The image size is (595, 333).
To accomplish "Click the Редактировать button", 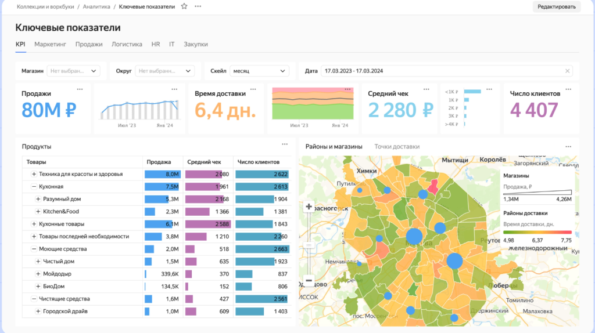I will [x=556, y=6].
